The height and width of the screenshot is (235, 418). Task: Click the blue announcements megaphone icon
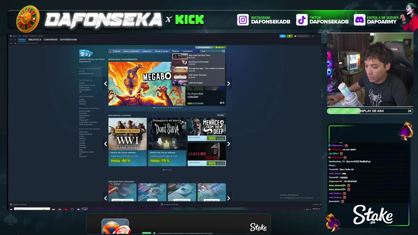click(x=282, y=36)
